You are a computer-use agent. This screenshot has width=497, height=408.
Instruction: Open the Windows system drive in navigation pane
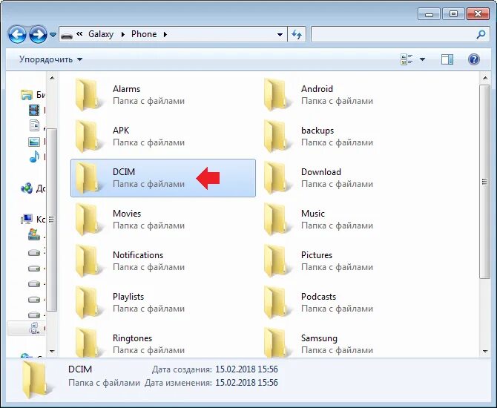tap(34, 234)
